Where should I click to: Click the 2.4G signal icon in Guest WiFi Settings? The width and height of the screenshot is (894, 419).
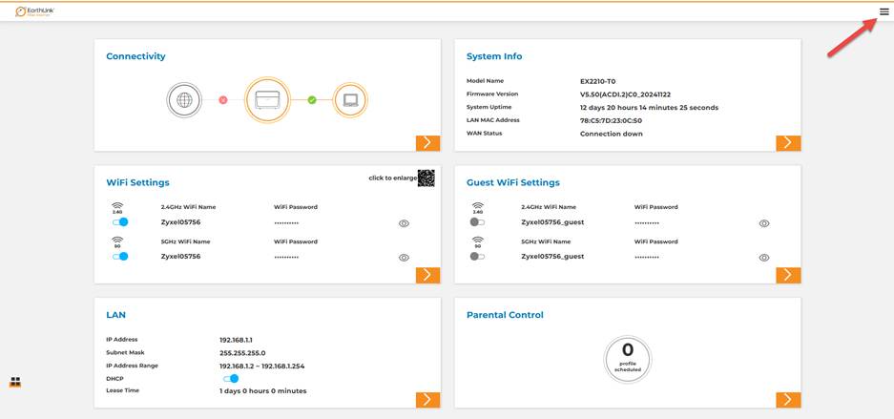pyautogui.click(x=478, y=207)
